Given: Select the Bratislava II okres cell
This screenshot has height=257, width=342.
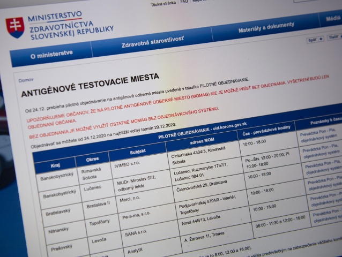Looking at the screenshot, I should pos(98,205).
